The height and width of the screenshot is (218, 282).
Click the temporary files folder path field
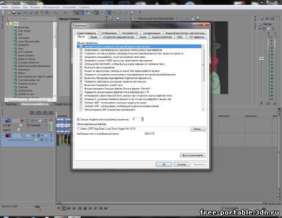[132, 129]
